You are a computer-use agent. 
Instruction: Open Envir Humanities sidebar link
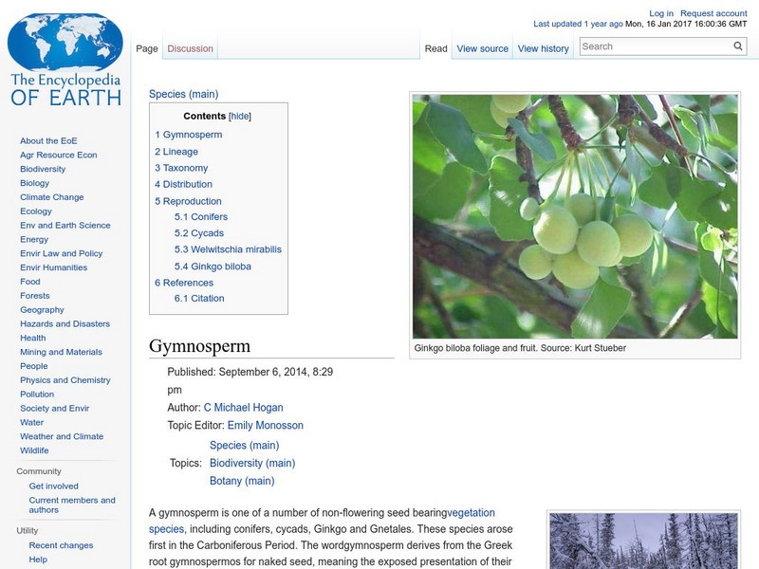tap(53, 267)
